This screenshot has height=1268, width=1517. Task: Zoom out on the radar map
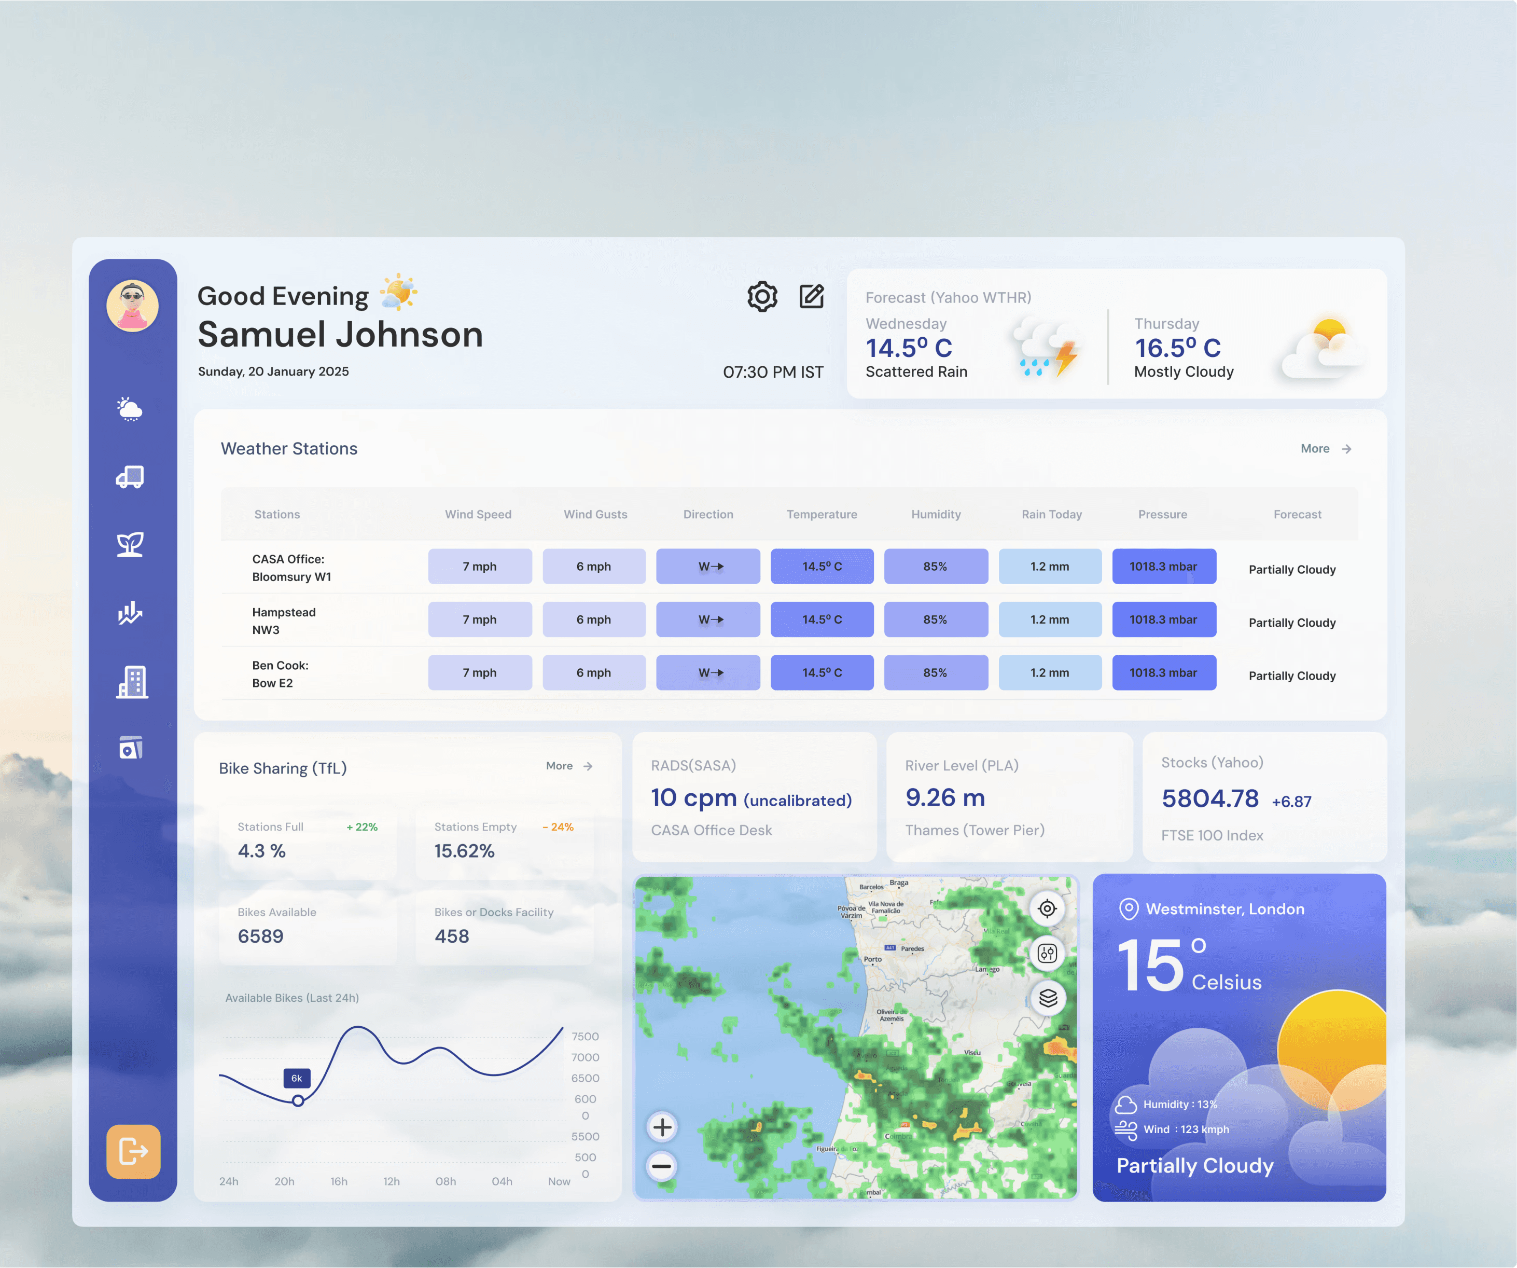[662, 1166]
